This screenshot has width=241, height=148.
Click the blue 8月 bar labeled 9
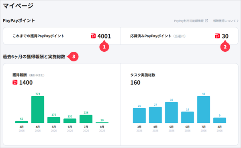pyautogui.click(x=220, y=120)
